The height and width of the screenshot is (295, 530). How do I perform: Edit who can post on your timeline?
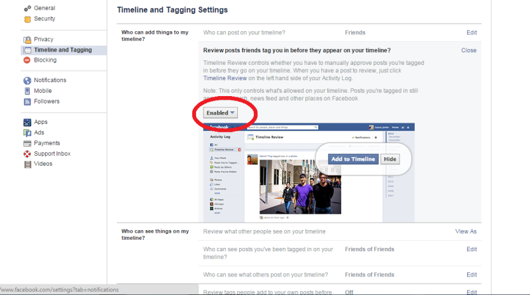(x=472, y=32)
